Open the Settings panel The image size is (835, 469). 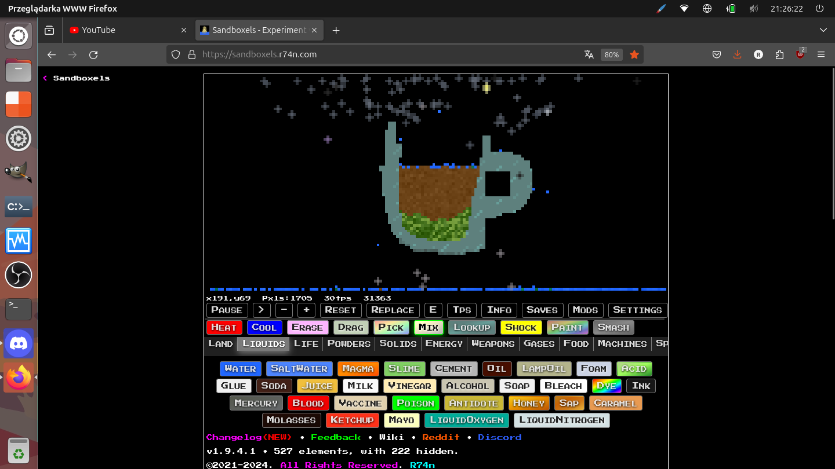[637, 310]
